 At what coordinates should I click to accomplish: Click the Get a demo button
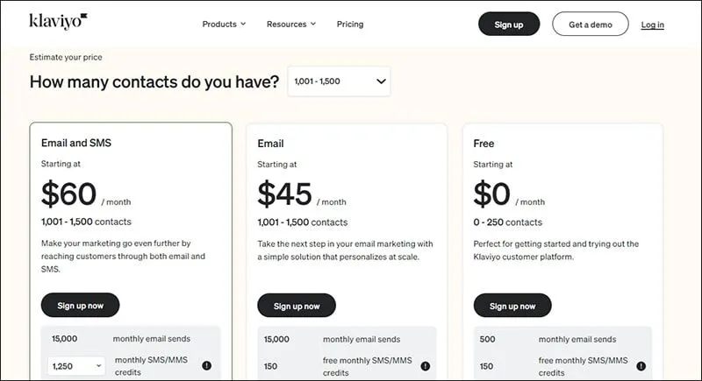590,25
